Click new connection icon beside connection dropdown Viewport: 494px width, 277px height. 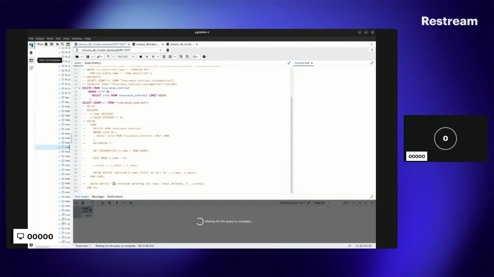pos(168,50)
